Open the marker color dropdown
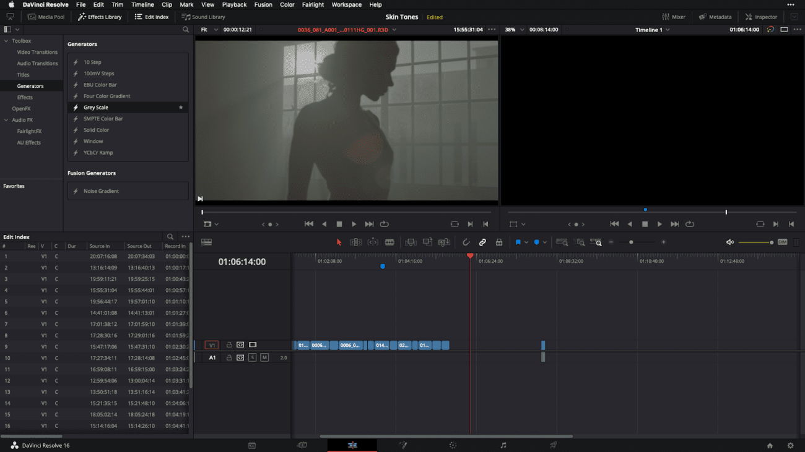This screenshot has width=805, height=452. [545, 242]
